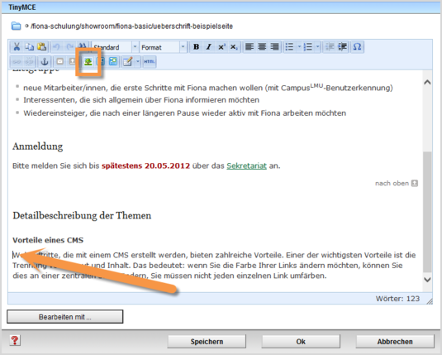
Task: Click the nach oben link
Action: click(396, 183)
